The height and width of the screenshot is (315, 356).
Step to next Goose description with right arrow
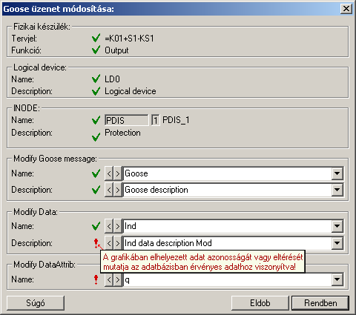[118, 190]
